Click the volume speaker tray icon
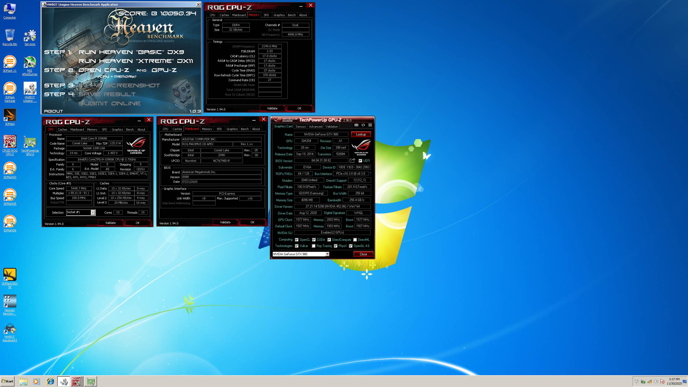 click(x=656, y=381)
